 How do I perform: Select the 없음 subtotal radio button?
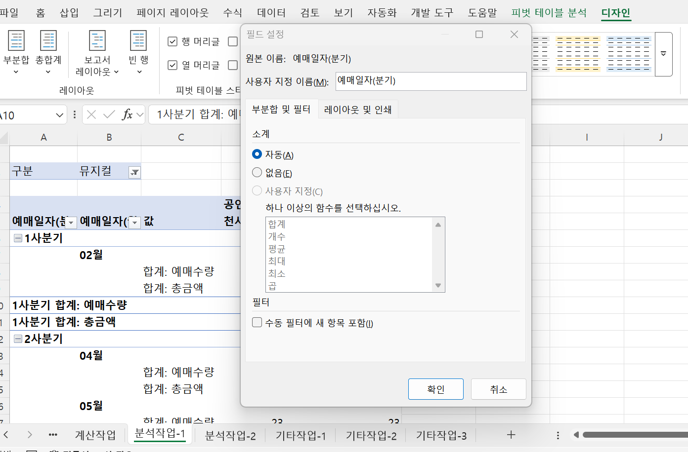coord(257,172)
